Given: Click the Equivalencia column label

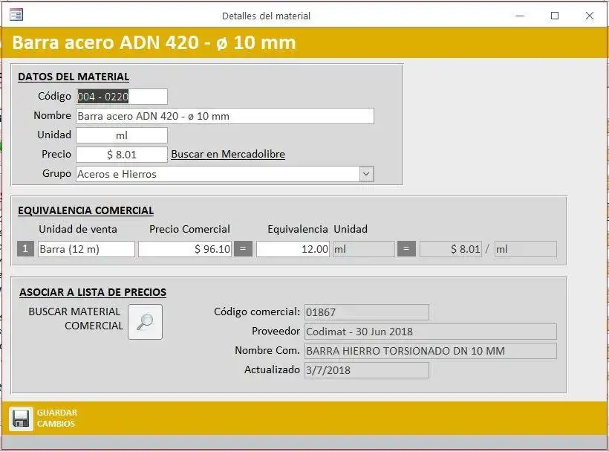Looking at the screenshot, I should [298, 229].
